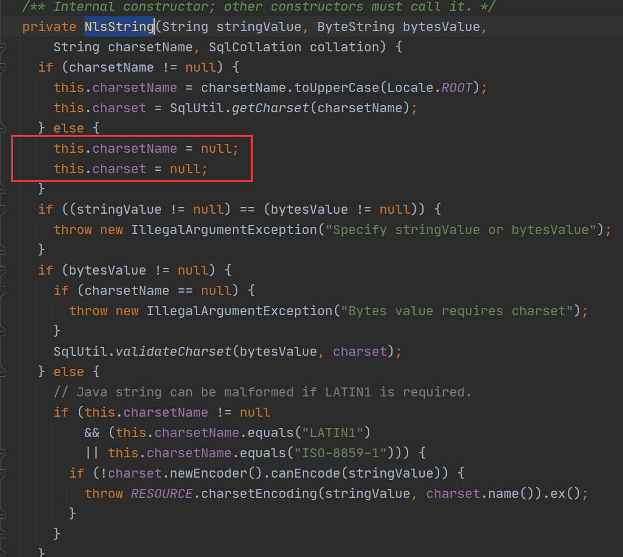
Task: Click the ROOT constant of Locale
Action: click(x=456, y=88)
